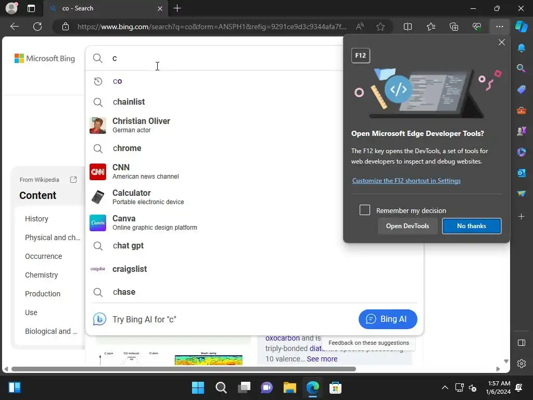Open File Explorer from taskbar
The width and height of the screenshot is (533, 400).
[x=289, y=387]
